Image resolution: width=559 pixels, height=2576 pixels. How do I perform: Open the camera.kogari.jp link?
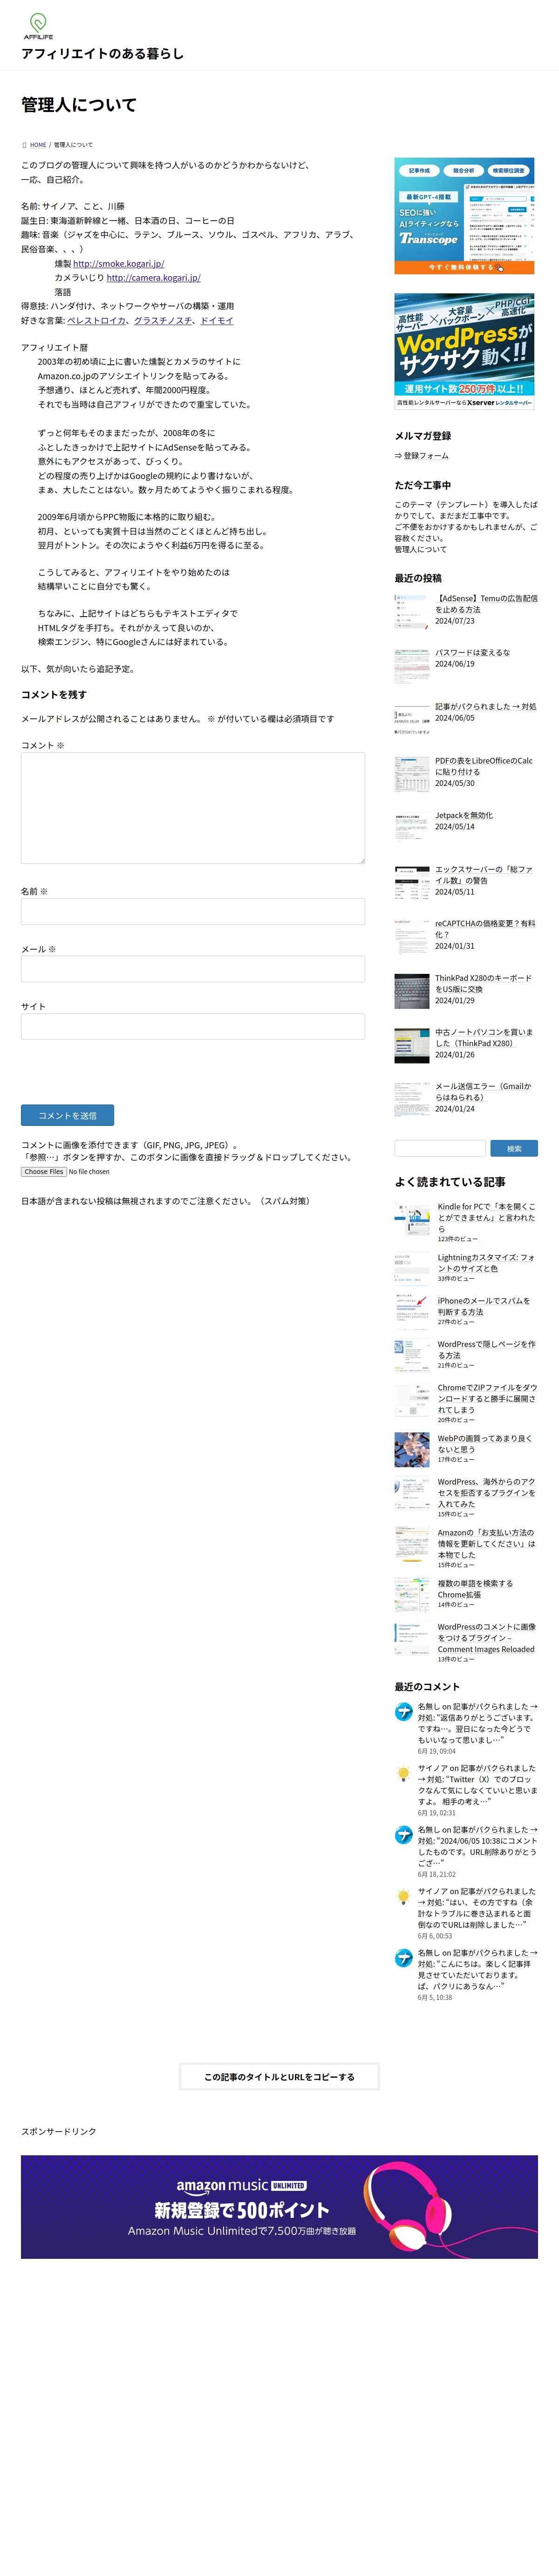[x=153, y=278]
